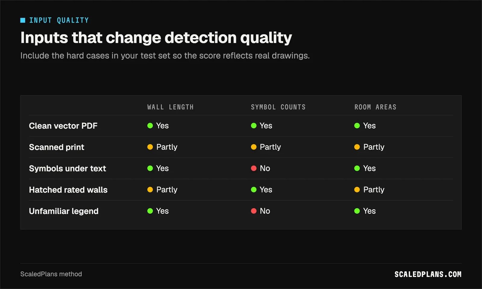Click the heading 'Inputs that change detection quality'
This screenshot has width=482, height=289.
pyautogui.click(x=156, y=38)
